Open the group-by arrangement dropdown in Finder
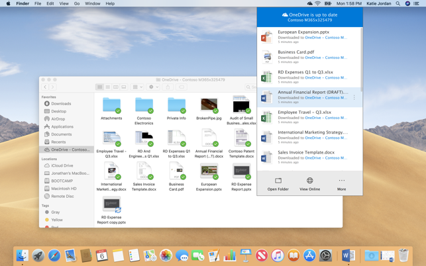The height and width of the screenshot is (266, 426). pos(137,87)
